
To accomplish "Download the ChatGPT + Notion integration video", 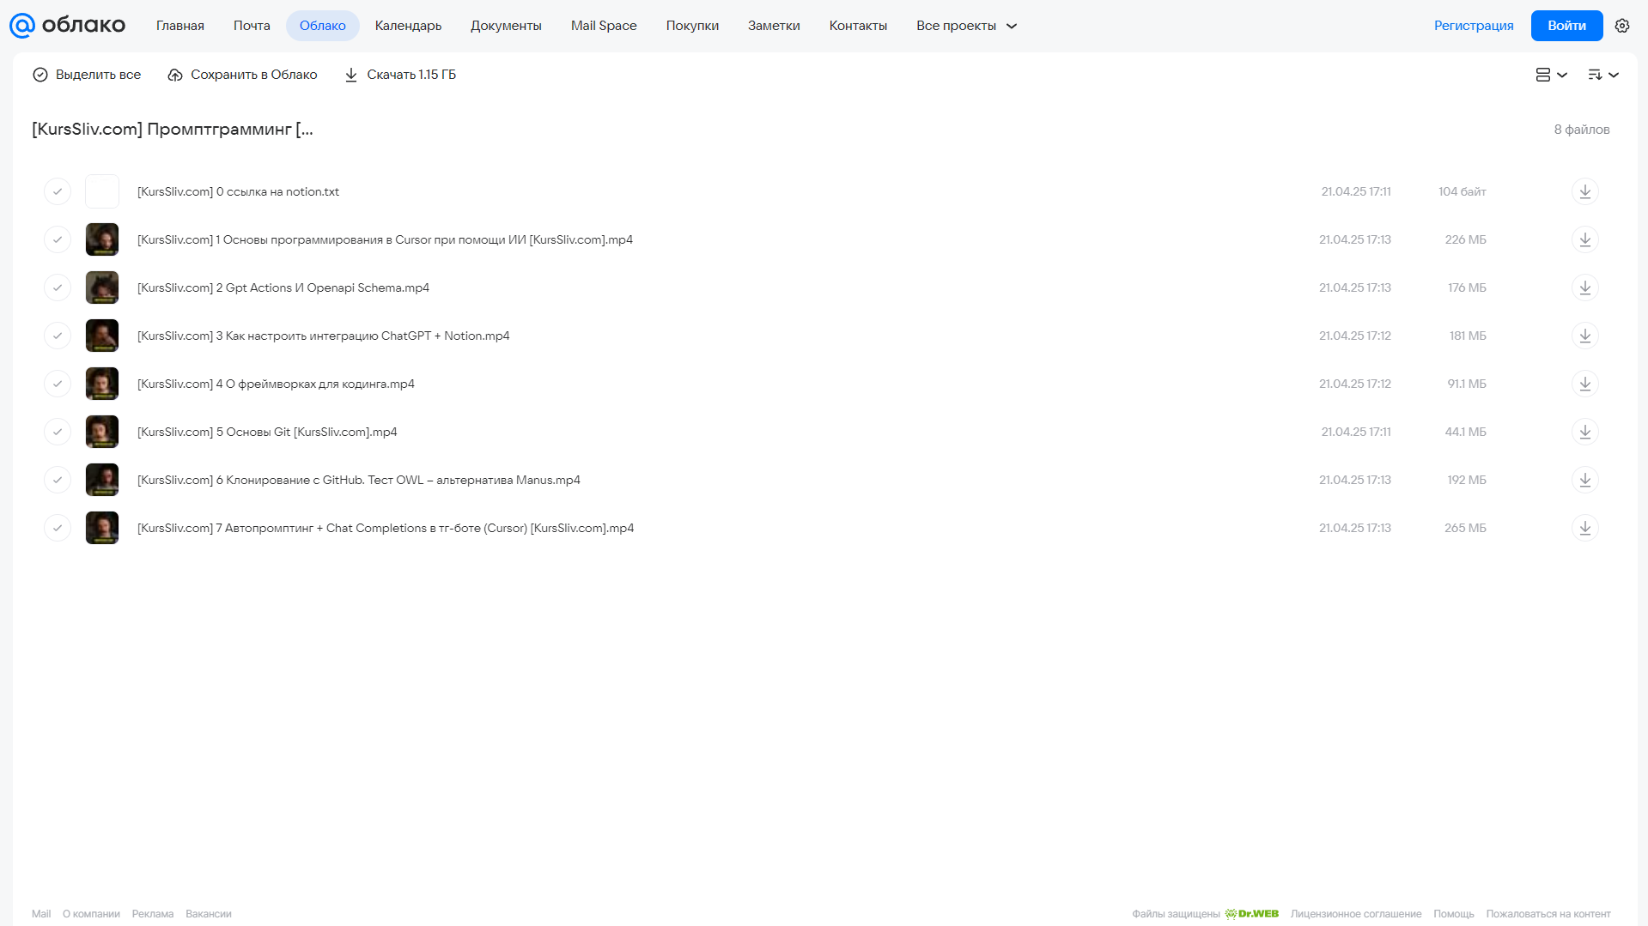I will pyautogui.click(x=1584, y=336).
